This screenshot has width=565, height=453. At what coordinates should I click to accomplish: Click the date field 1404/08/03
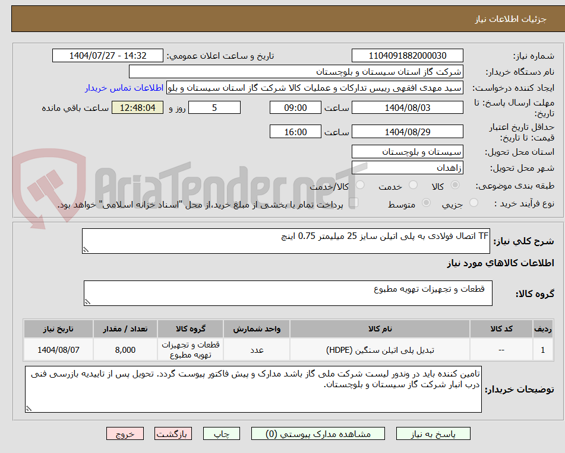tap(408, 107)
